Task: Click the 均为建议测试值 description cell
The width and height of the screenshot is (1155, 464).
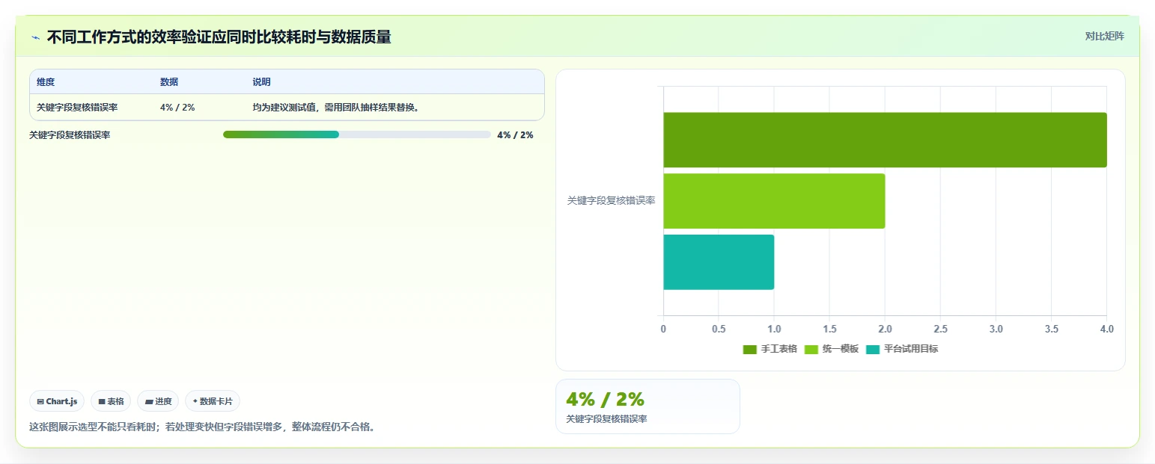Action: tap(337, 107)
